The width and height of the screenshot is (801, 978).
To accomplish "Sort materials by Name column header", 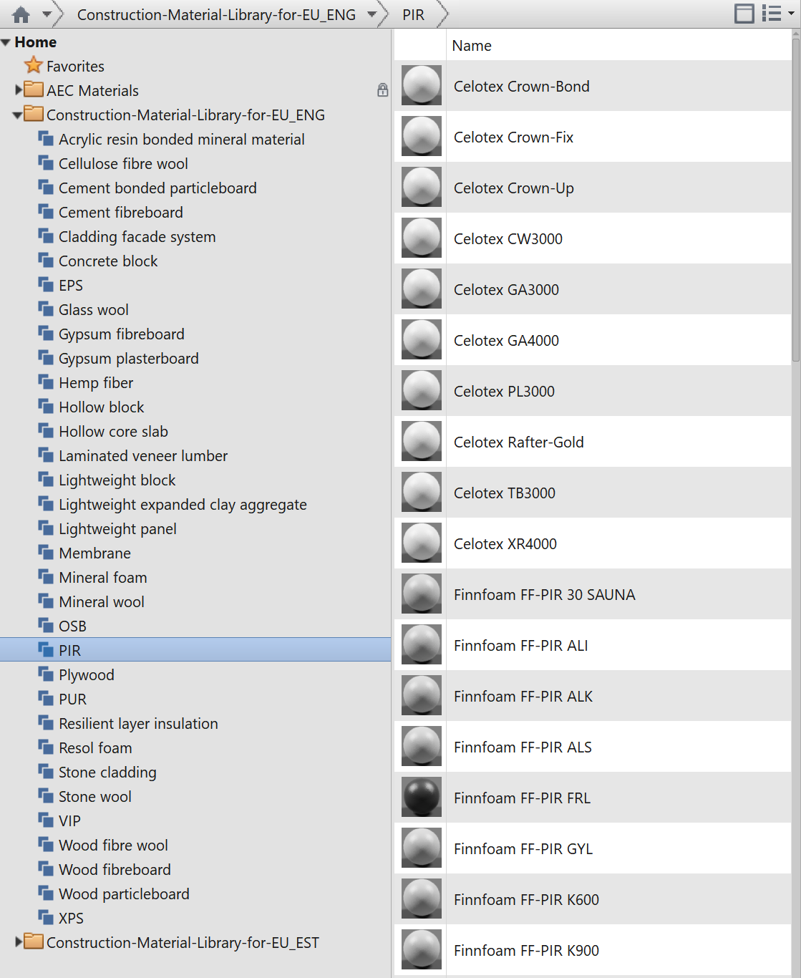I will 472,46.
